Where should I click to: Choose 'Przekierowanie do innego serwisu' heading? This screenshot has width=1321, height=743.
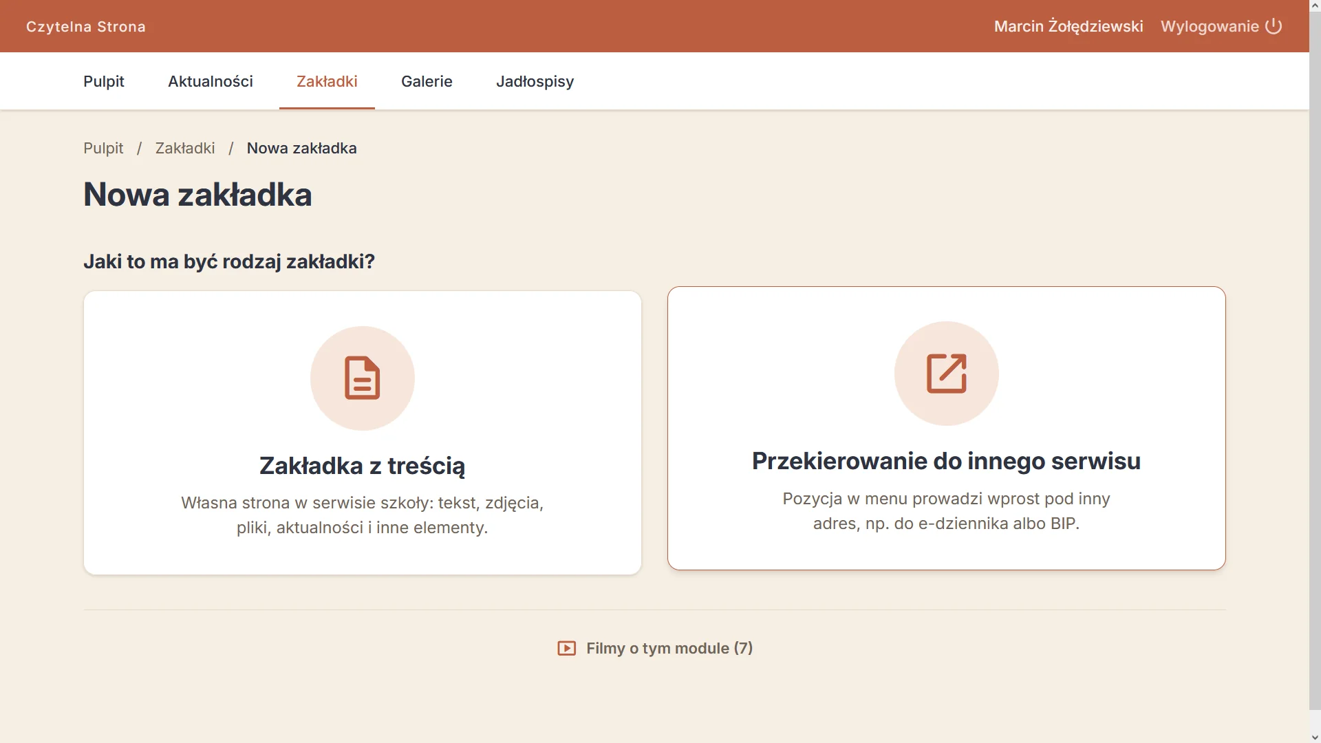(946, 461)
